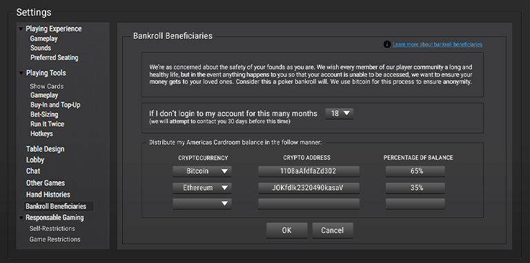Screen dimensions: 530x263
Task: Click the Ethereum crypto address field
Action: pos(308,188)
